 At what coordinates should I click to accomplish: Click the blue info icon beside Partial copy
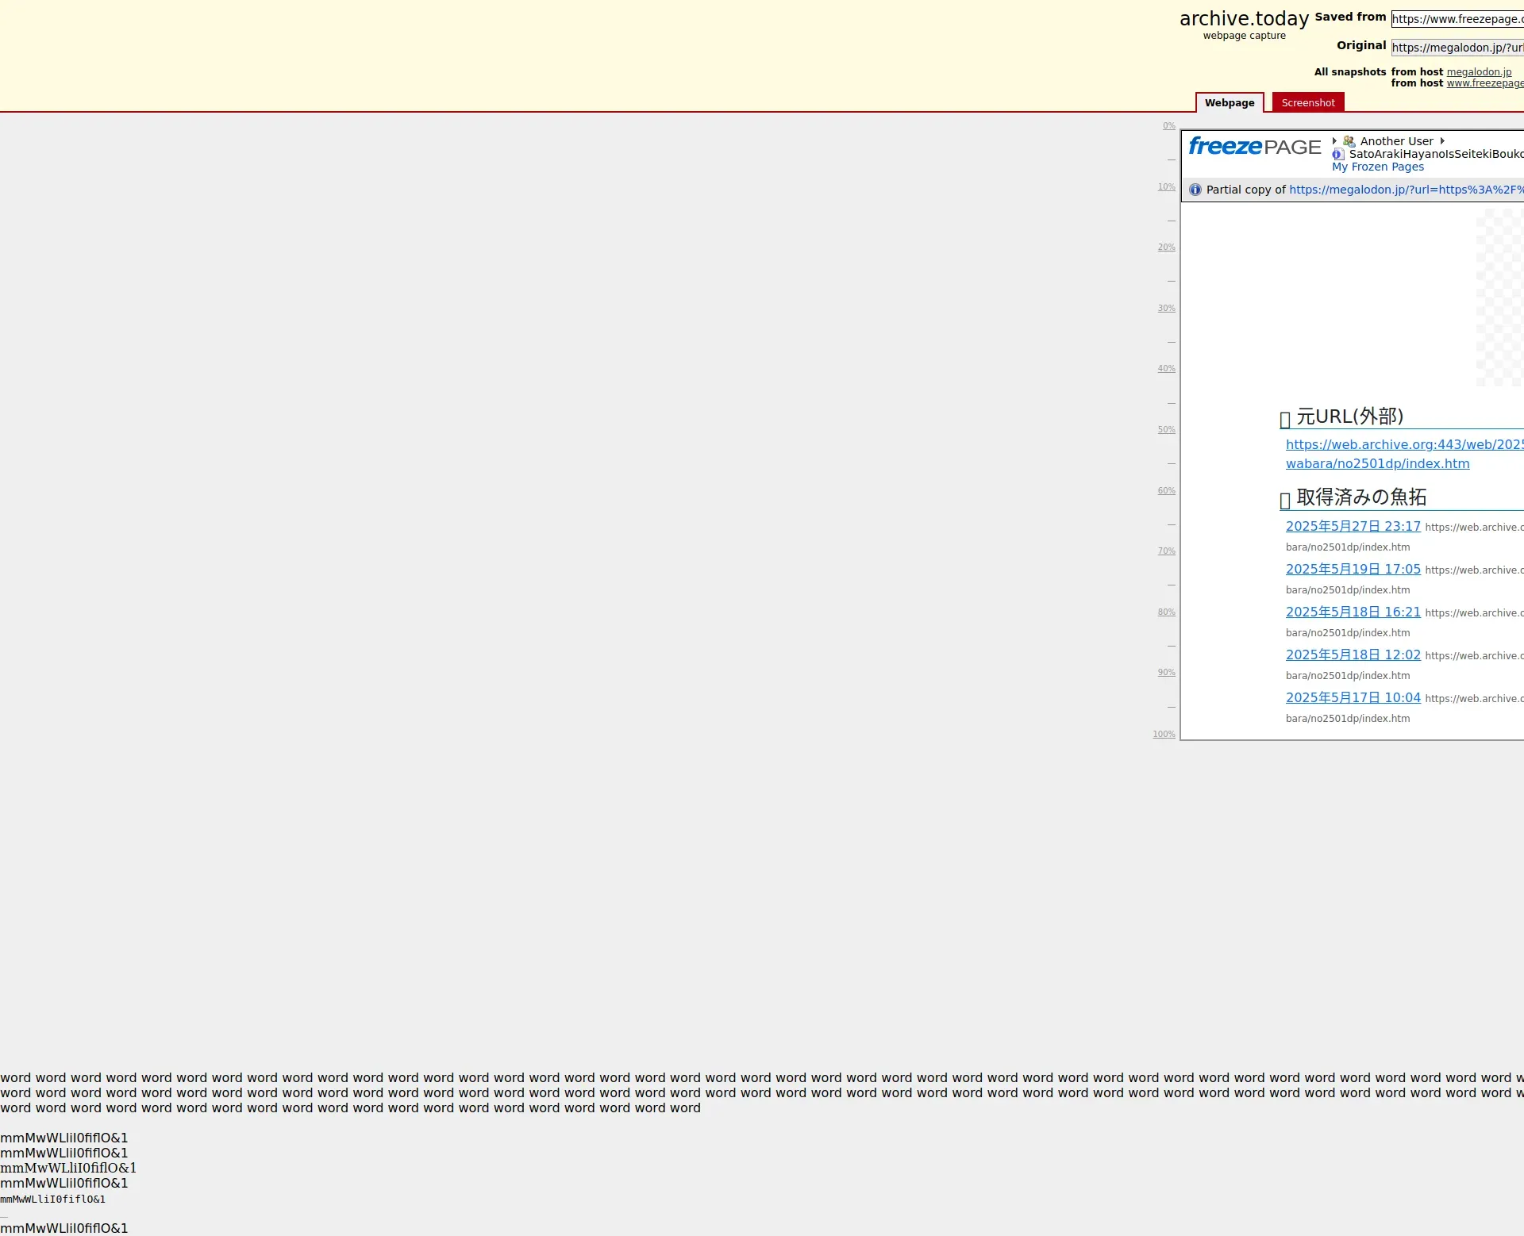click(x=1195, y=190)
